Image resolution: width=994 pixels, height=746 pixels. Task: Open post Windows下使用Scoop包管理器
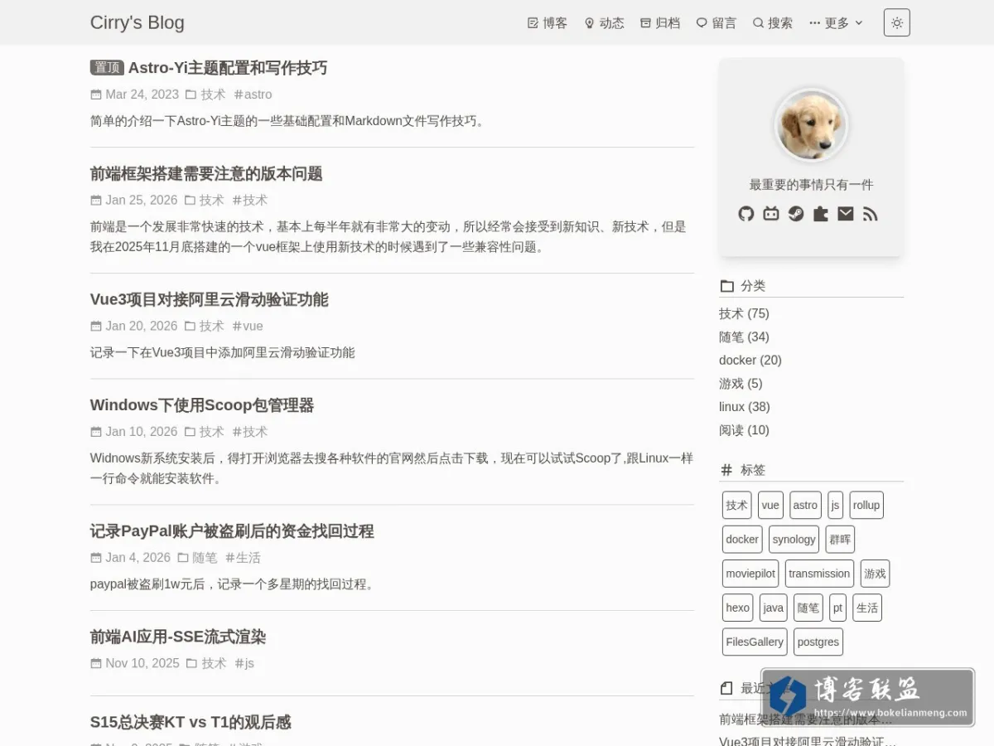[202, 405]
